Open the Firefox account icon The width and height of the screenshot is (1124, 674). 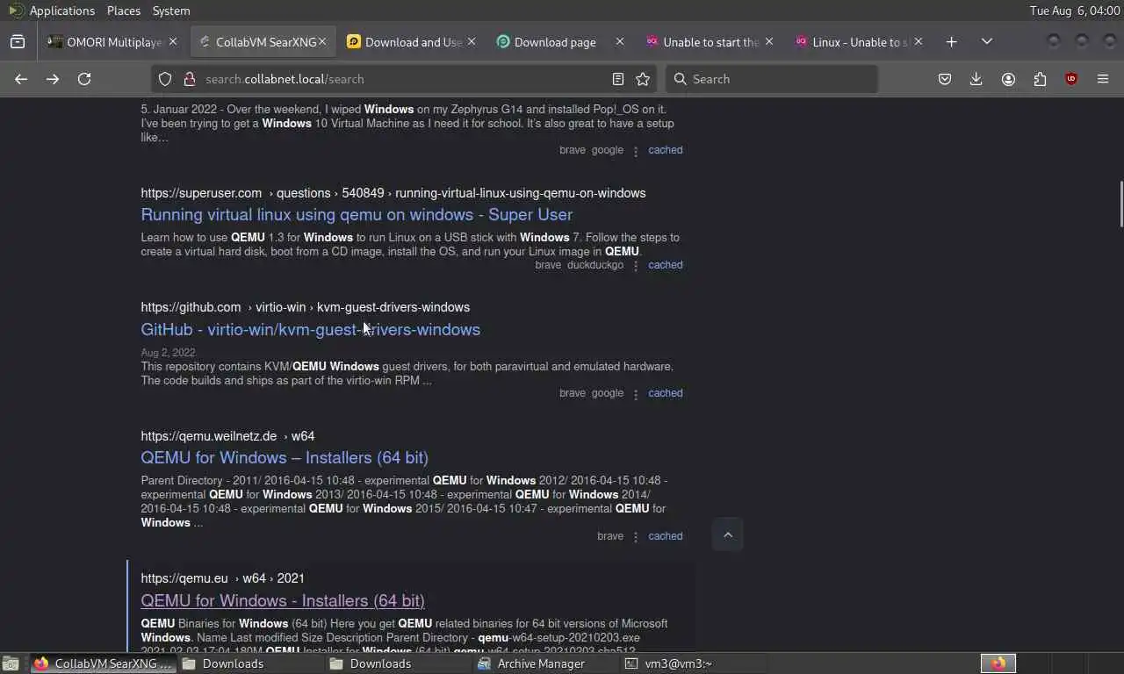click(x=1008, y=79)
